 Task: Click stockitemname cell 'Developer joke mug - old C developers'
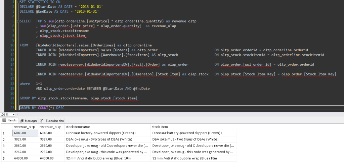[107, 146]
